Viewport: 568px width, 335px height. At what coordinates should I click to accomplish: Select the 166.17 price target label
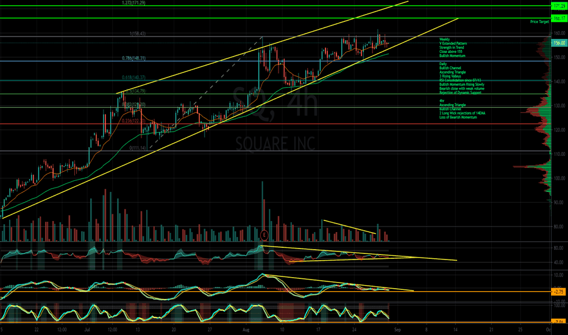pyautogui.click(x=559, y=18)
